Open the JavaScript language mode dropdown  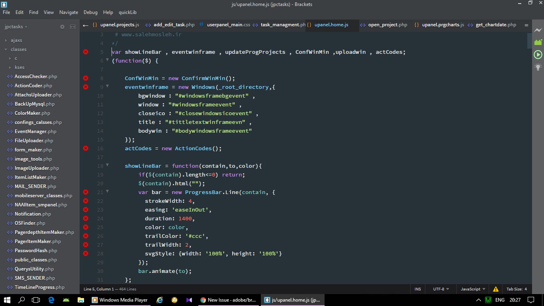[471, 289]
